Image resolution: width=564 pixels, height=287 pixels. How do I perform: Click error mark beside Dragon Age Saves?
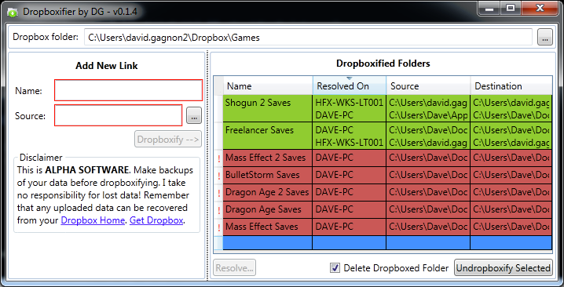pyautogui.click(x=218, y=210)
